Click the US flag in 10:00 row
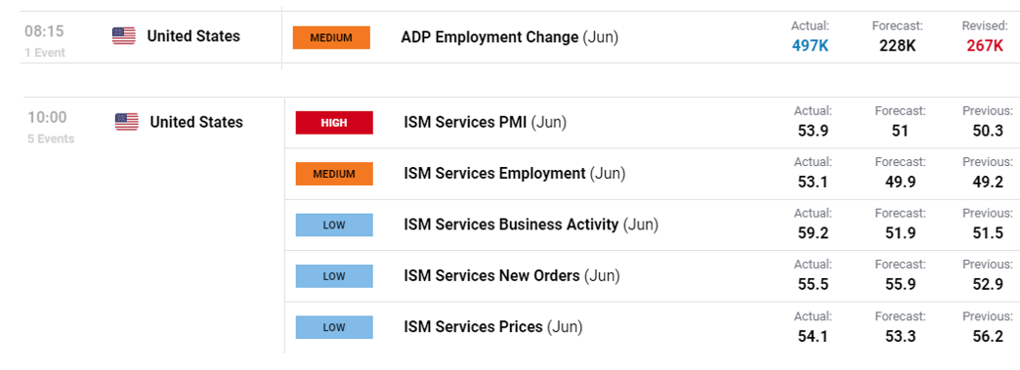This screenshot has height=370, width=1020. click(x=127, y=122)
